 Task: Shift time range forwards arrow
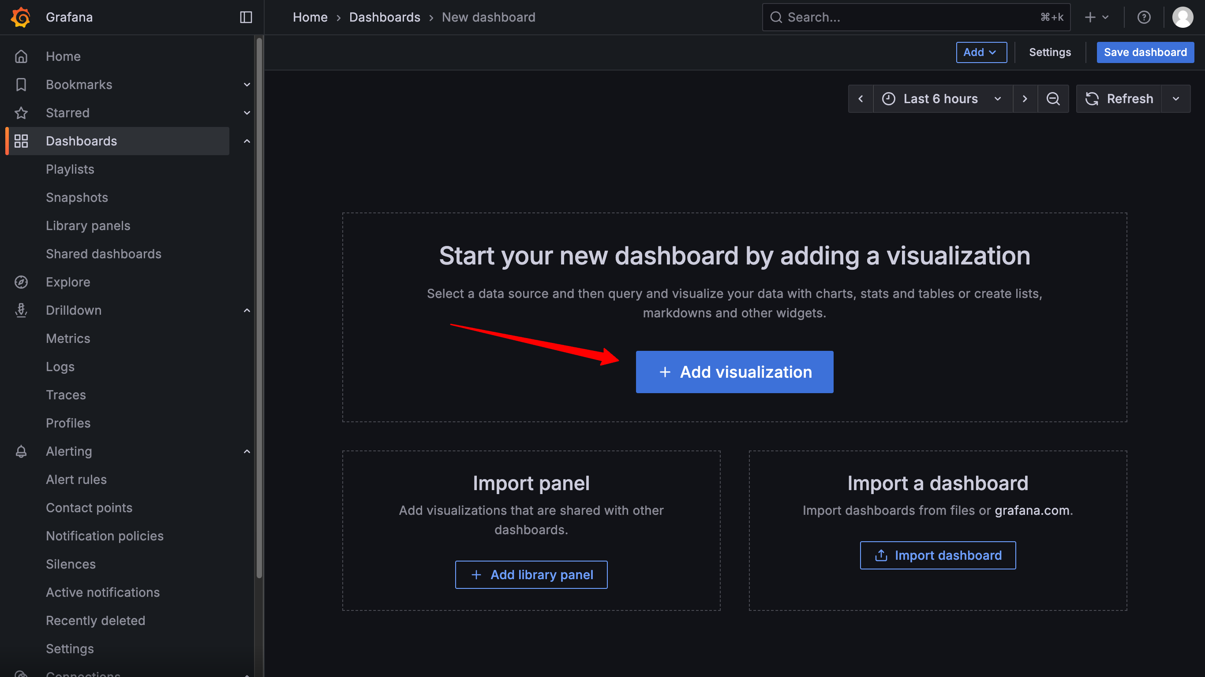[1025, 99]
